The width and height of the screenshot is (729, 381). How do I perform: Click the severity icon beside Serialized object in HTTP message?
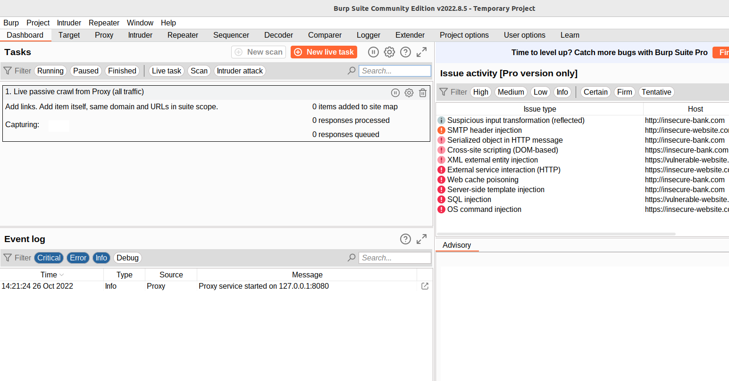pos(441,140)
